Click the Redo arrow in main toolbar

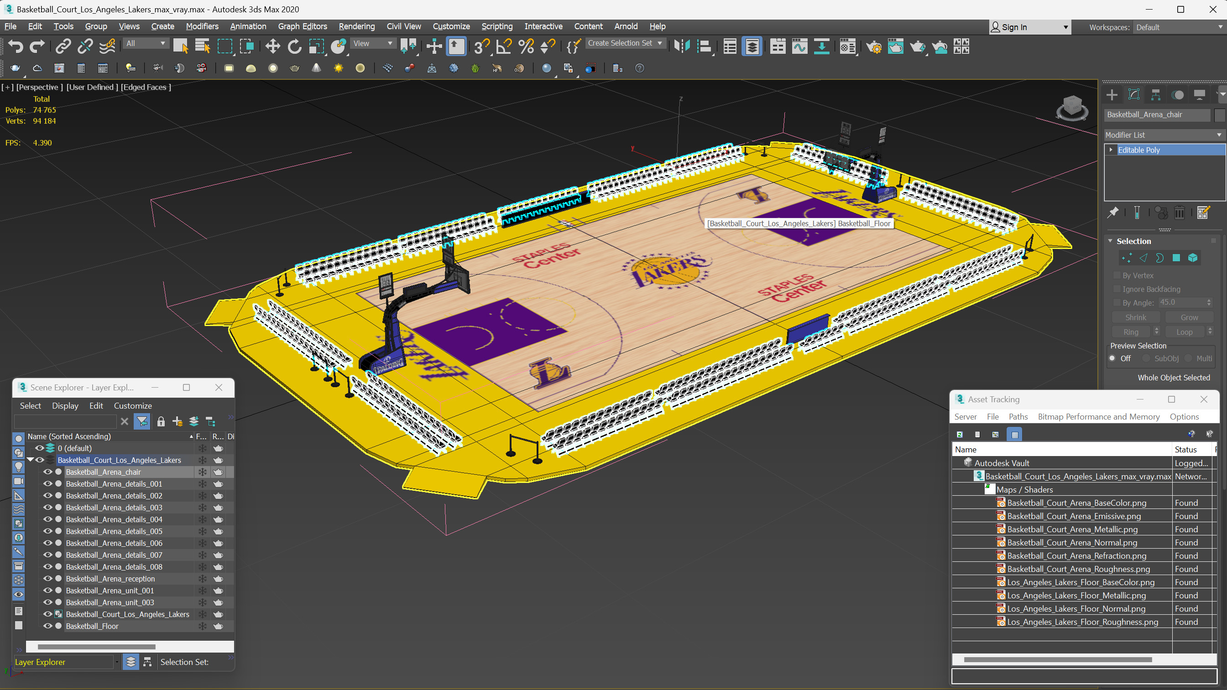[x=37, y=46]
